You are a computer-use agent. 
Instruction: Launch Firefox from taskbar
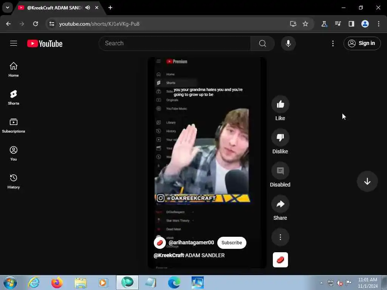57,282
